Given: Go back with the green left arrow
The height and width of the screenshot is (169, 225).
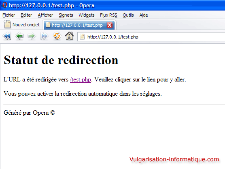Looking at the screenshot, I should tap(19, 36).
